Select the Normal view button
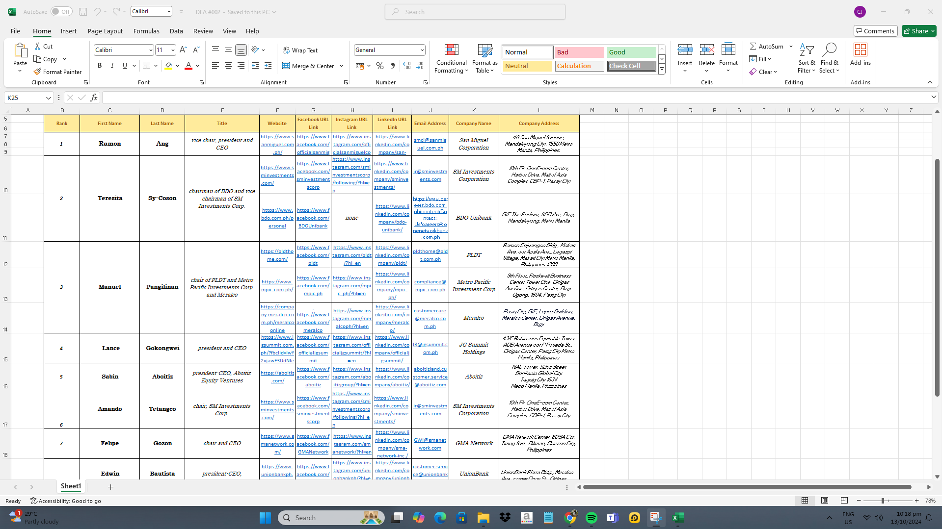Viewport: 942px width, 529px height. (805, 501)
